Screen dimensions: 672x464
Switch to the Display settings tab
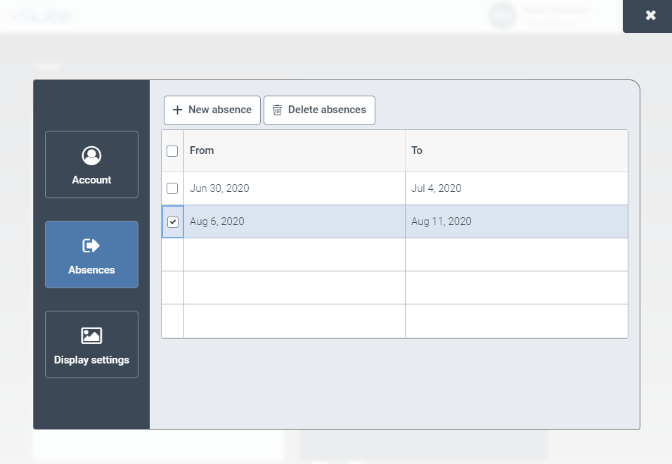[91, 344]
